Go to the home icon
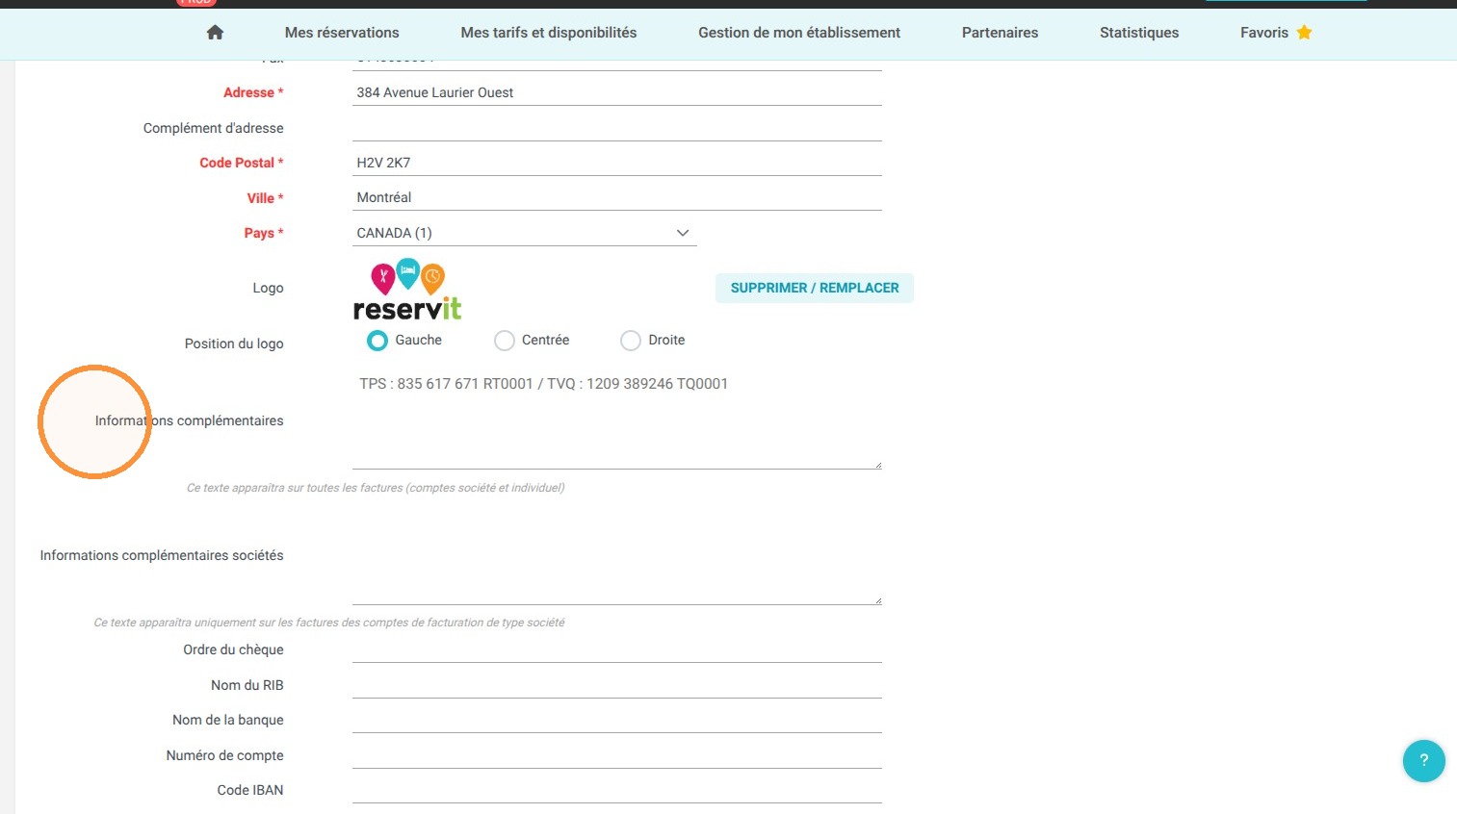 click(x=215, y=33)
